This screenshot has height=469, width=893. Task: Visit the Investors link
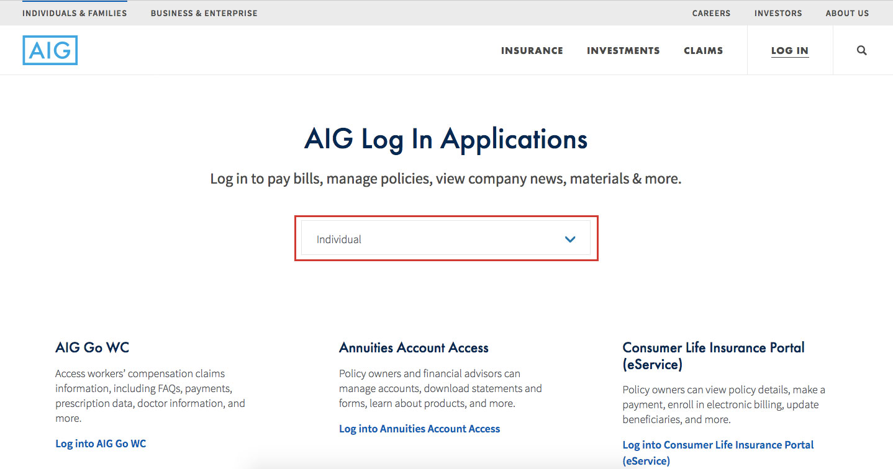pos(778,13)
